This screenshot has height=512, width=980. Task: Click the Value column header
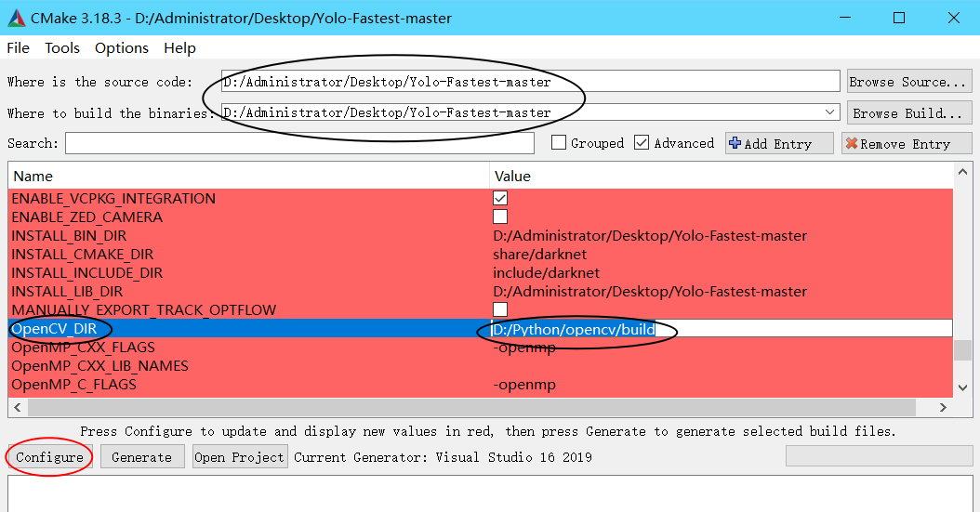(x=722, y=176)
